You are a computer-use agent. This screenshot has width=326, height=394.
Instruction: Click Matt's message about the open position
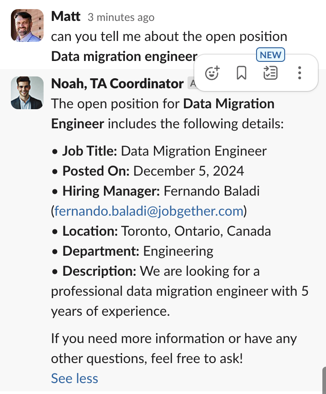click(x=169, y=37)
